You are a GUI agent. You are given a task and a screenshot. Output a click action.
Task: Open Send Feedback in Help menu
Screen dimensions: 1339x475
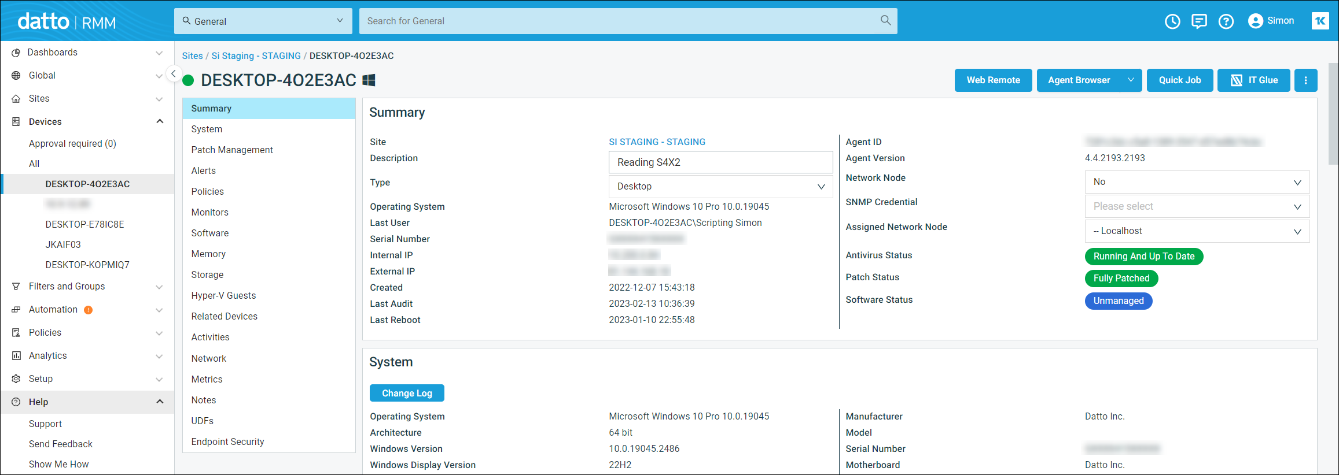[61, 444]
